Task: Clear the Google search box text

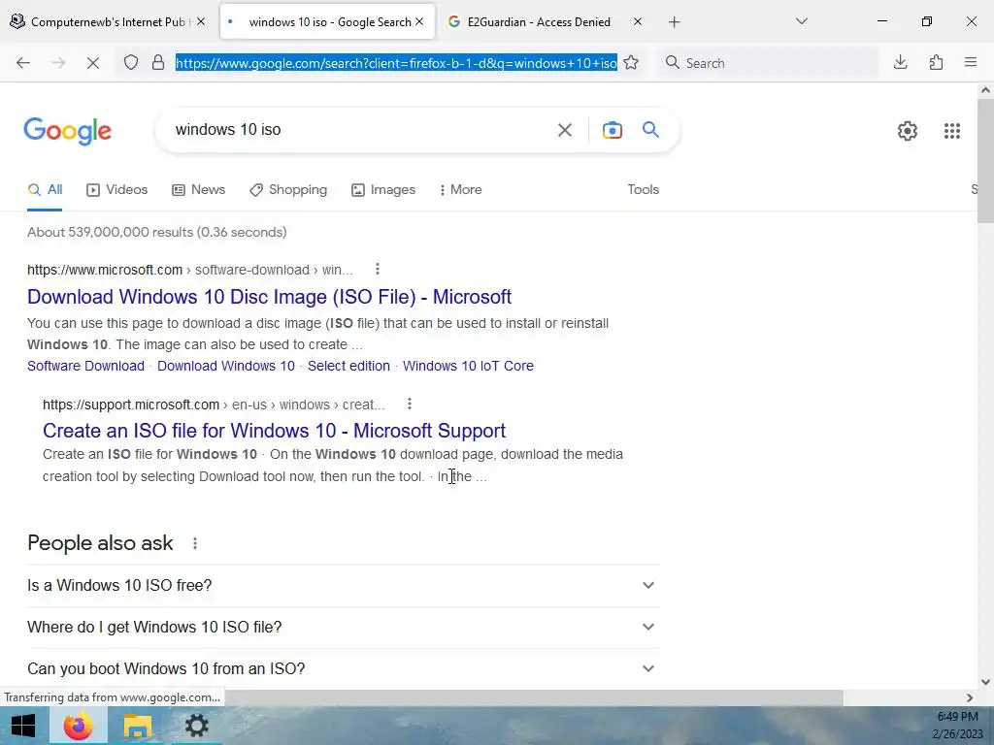Action: (564, 130)
